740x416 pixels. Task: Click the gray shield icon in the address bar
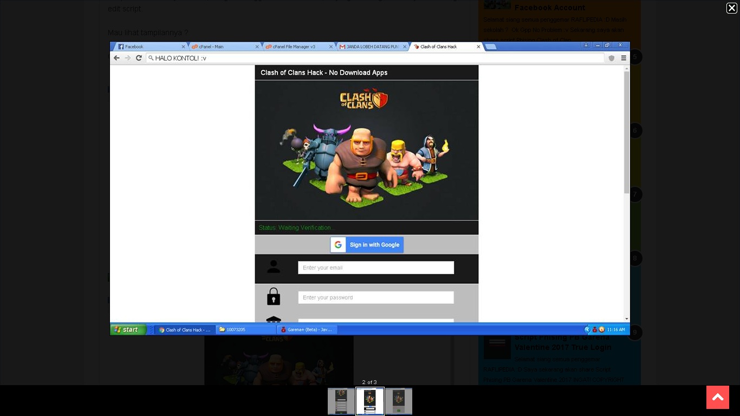click(611, 58)
